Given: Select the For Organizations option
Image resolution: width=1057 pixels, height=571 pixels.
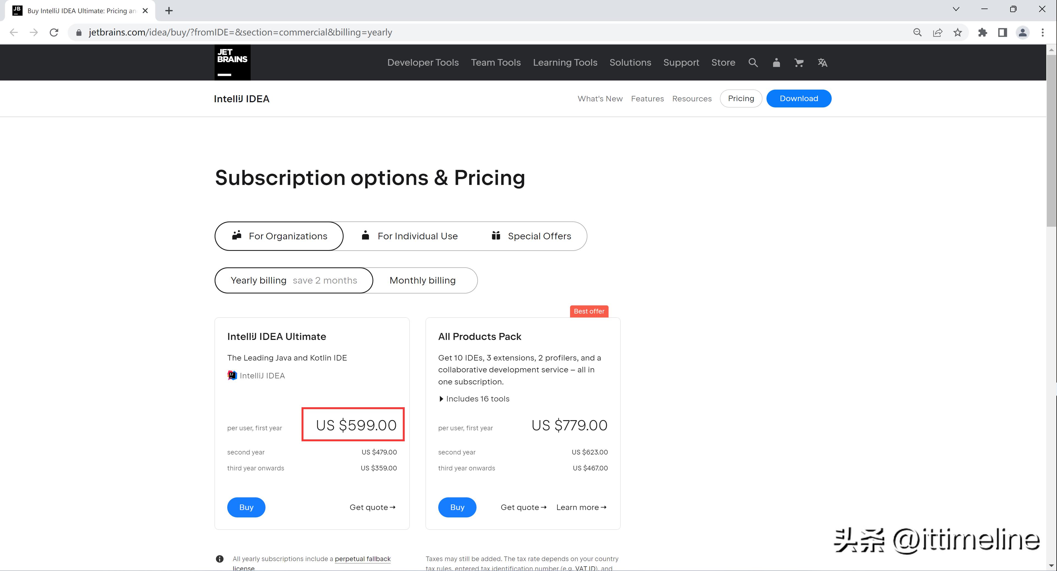Looking at the screenshot, I should coord(279,236).
